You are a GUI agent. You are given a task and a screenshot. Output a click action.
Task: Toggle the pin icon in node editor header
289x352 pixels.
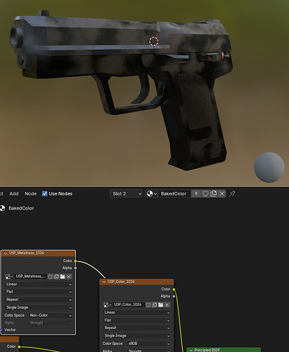pyautogui.click(x=232, y=193)
